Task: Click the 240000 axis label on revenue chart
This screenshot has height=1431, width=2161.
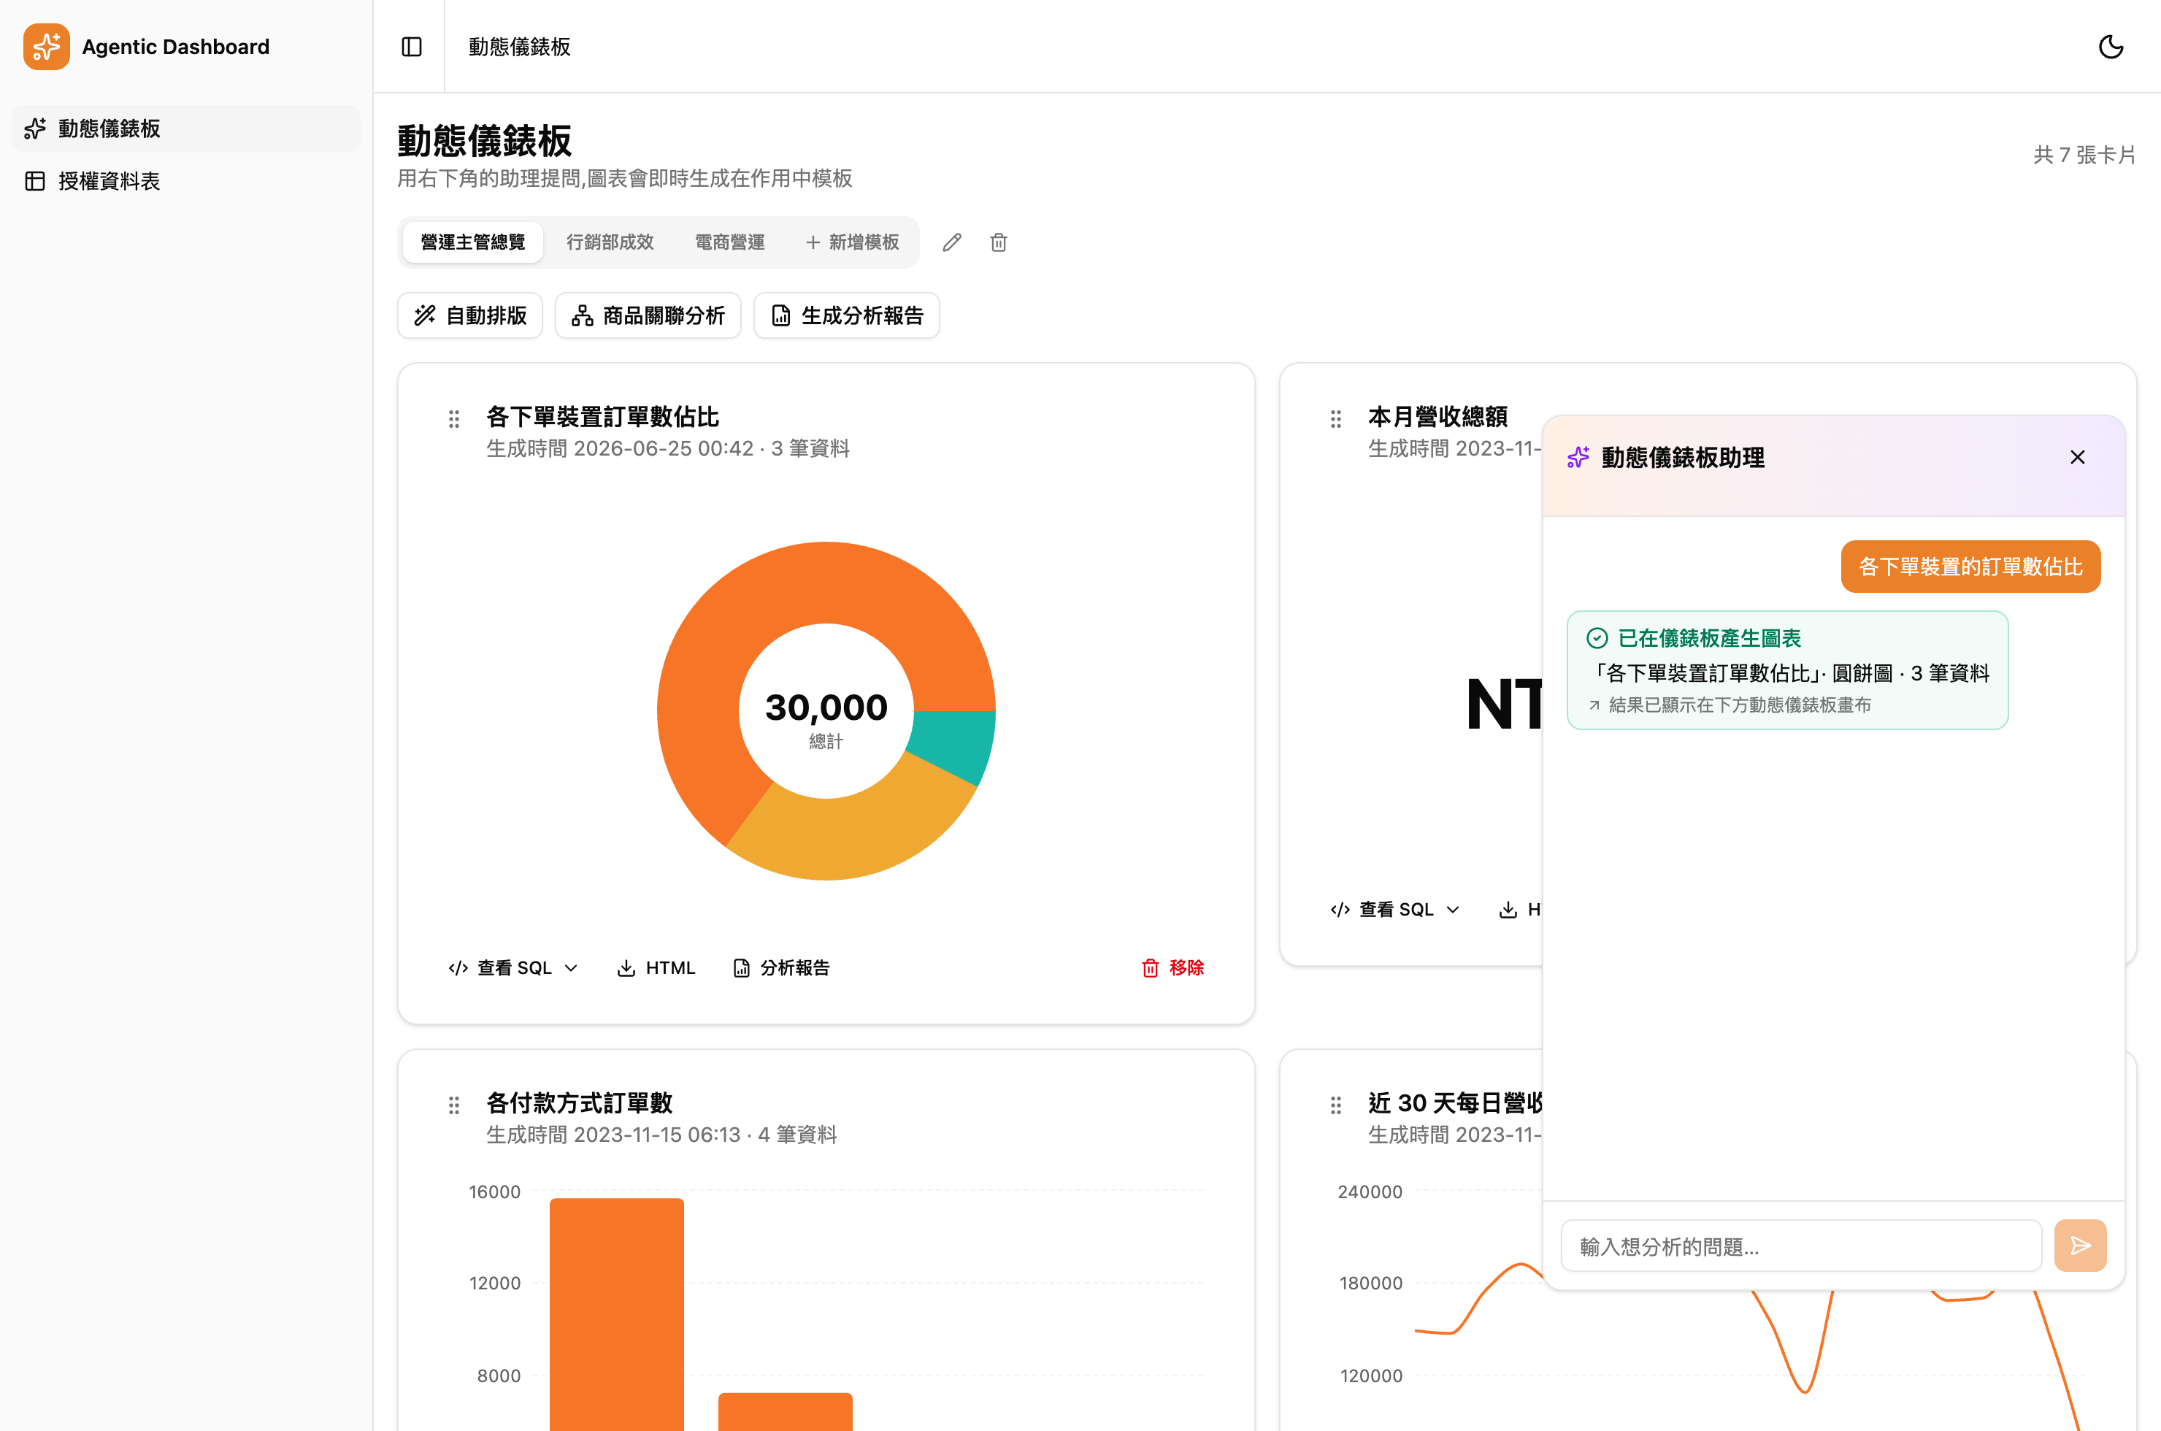Action: coord(1370,1191)
